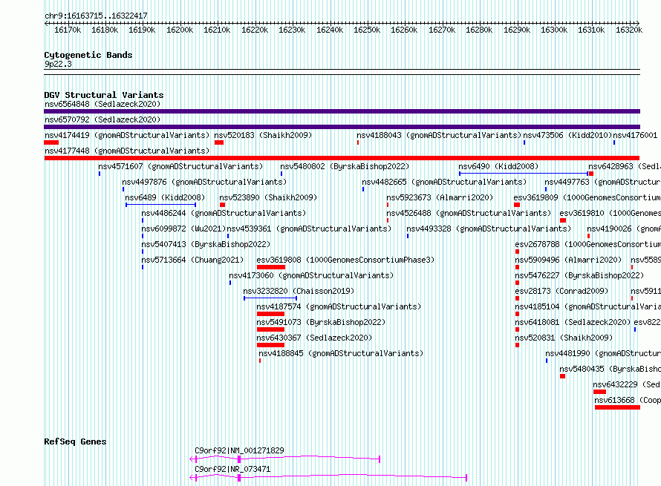Screen dimensions: 661x486
Task: Open nsv4185104 gnomAD variant label
Action: tap(587, 306)
